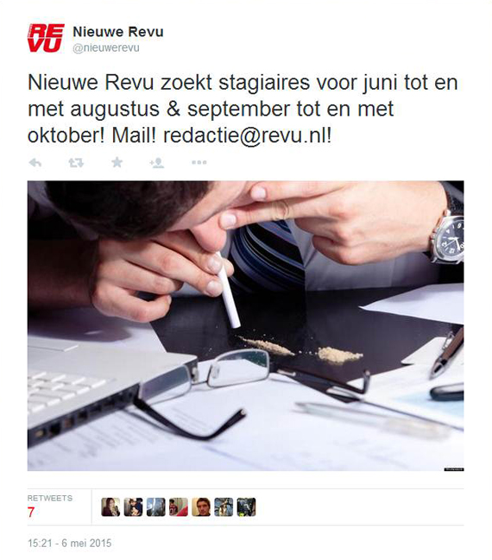Open the attached tweet photo
This screenshot has height=560, width=492.
point(246,325)
